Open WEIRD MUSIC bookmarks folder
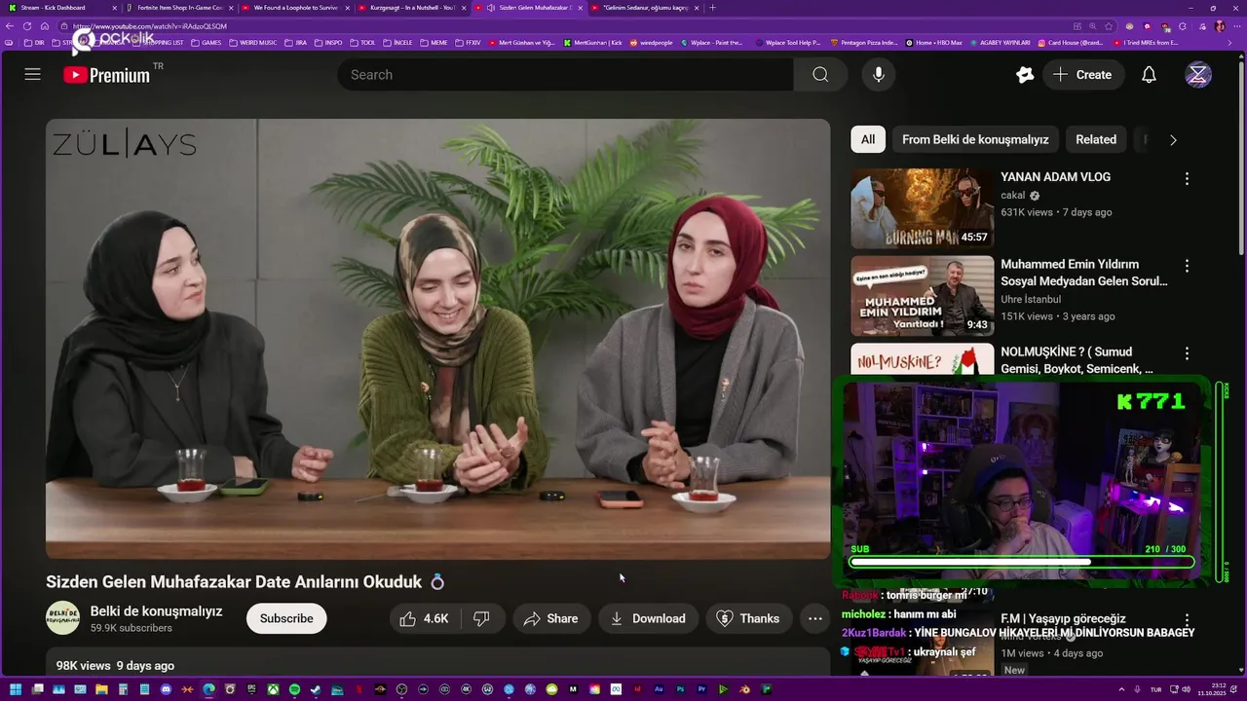 point(252,43)
